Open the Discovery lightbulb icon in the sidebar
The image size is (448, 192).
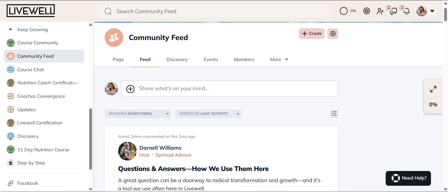(x=10, y=136)
